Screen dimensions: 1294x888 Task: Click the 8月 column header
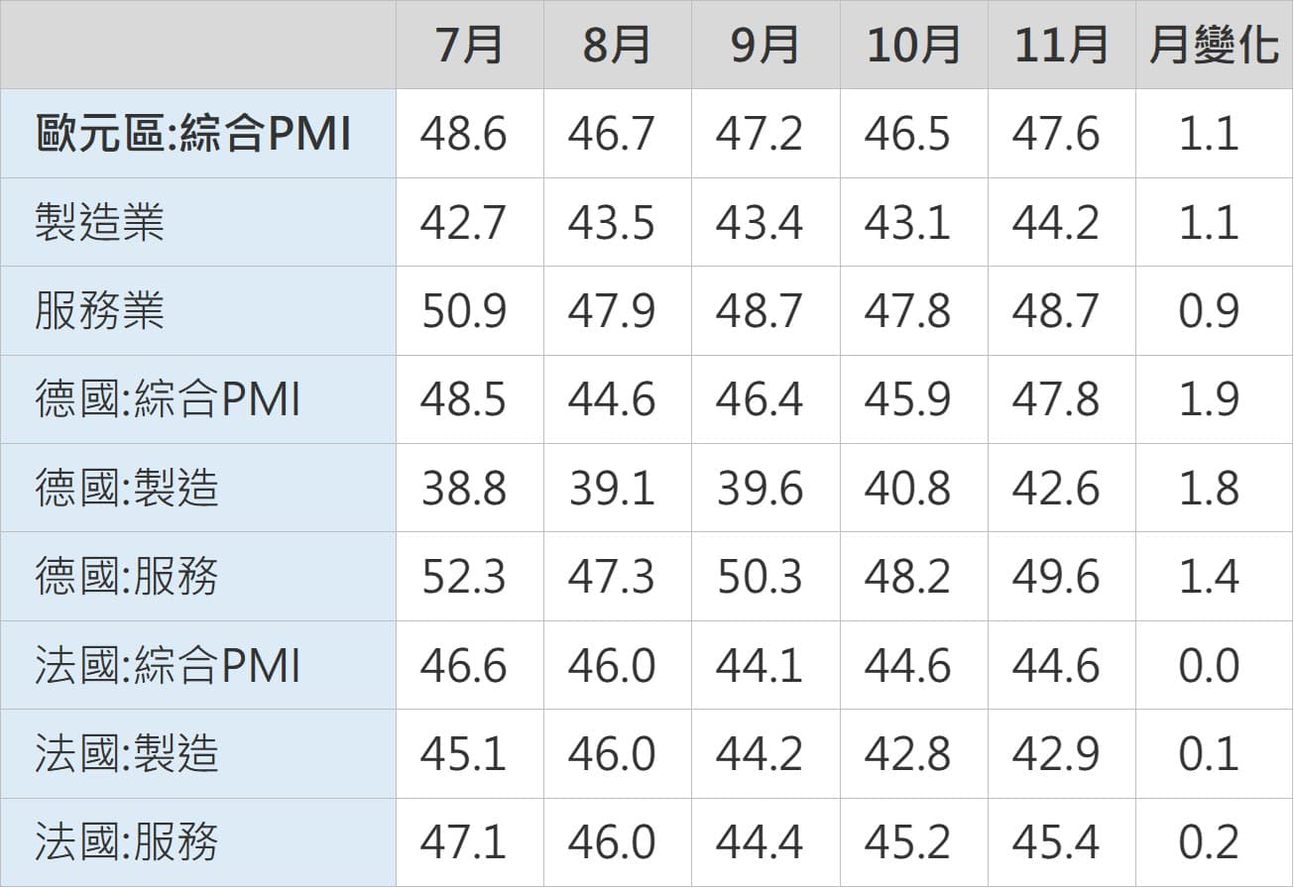pyautogui.click(x=617, y=46)
